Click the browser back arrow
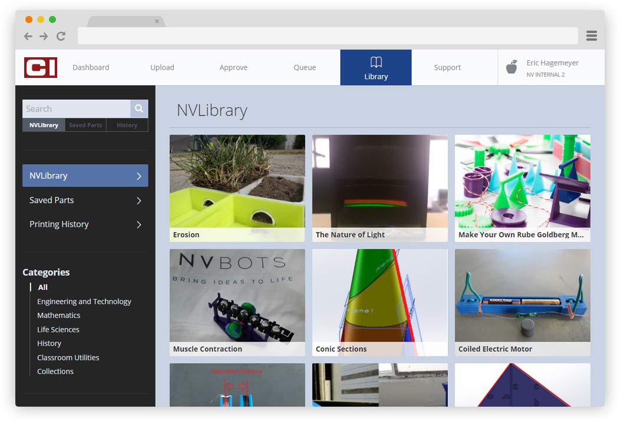This screenshot has height=422, width=620. tap(28, 37)
